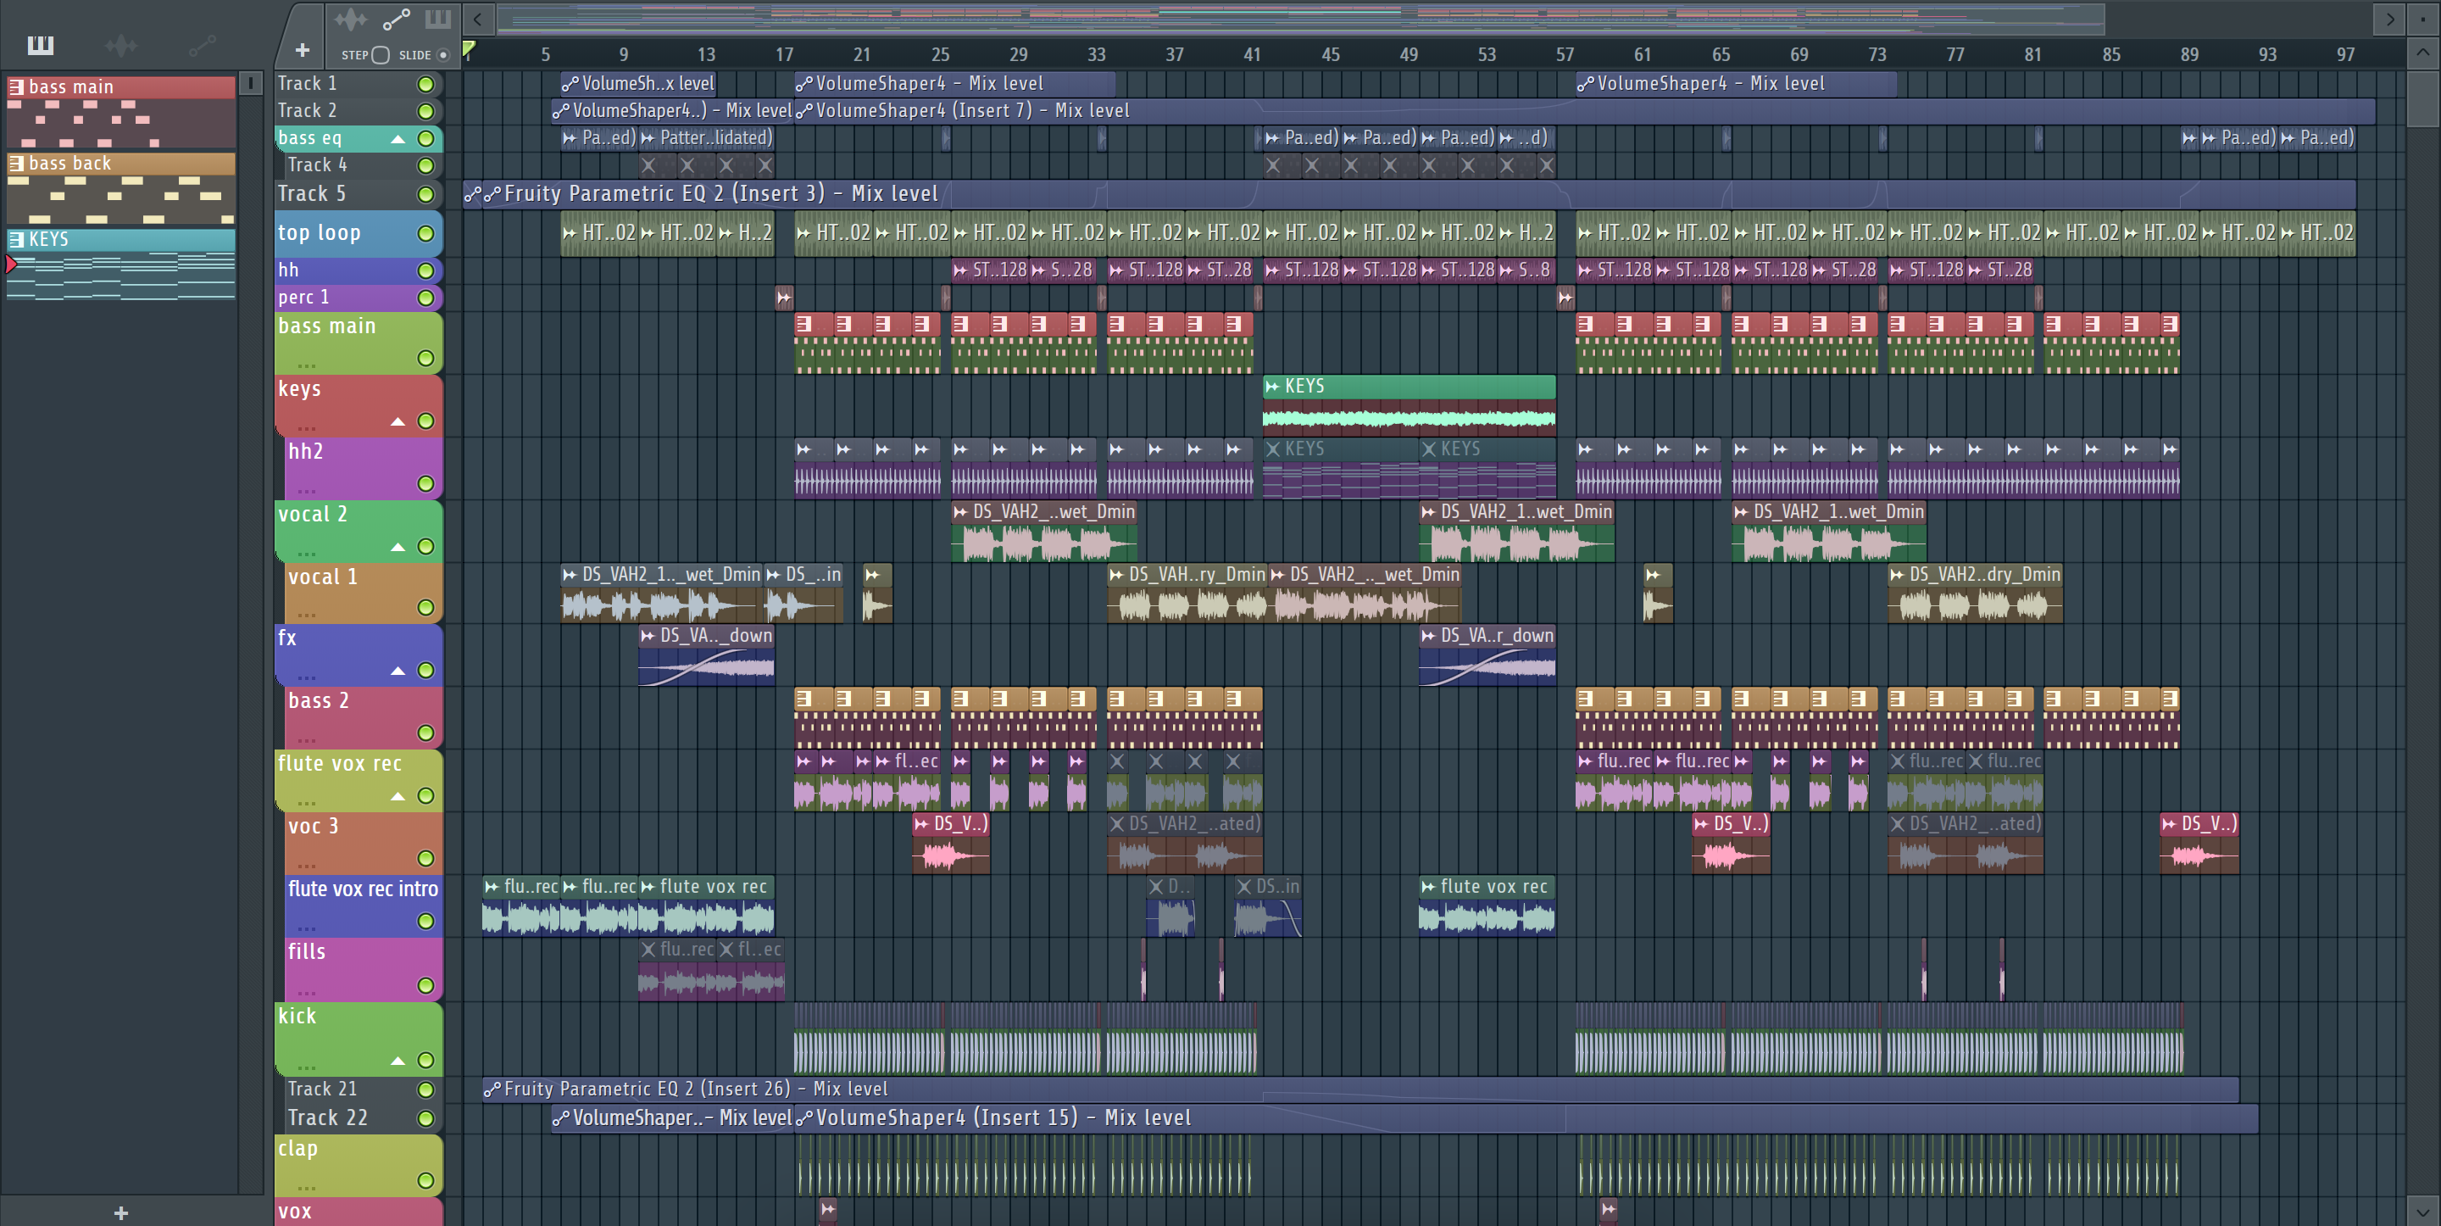Screen dimensions: 2441x1226
Task: Toggle audio waveform icon above STEP option
Action: [x=350, y=19]
